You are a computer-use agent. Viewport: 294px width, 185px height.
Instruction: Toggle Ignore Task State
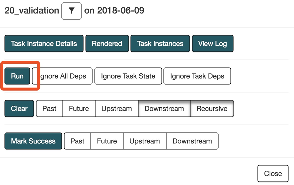point(128,76)
